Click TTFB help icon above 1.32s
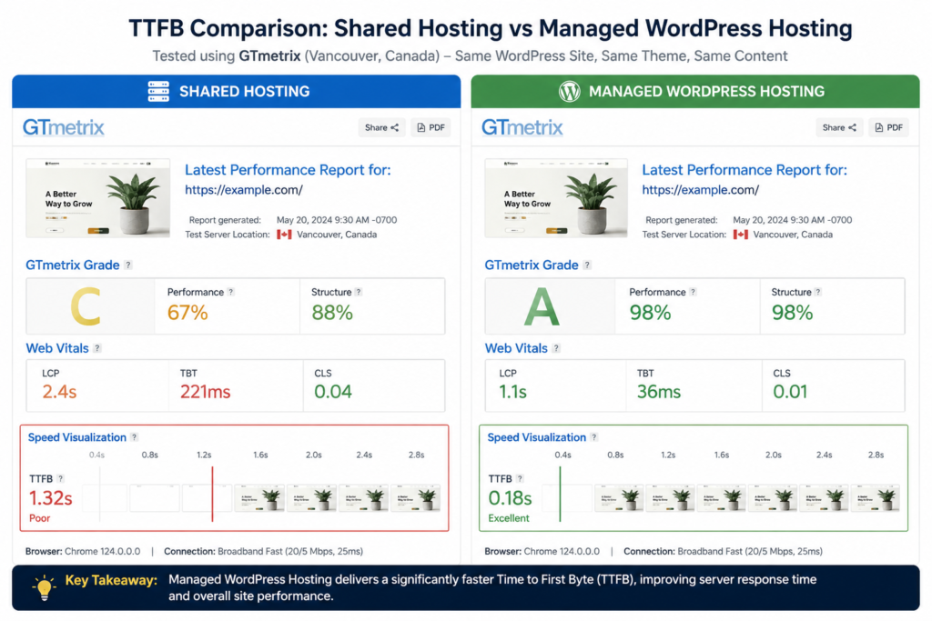932x621 pixels. [x=61, y=478]
